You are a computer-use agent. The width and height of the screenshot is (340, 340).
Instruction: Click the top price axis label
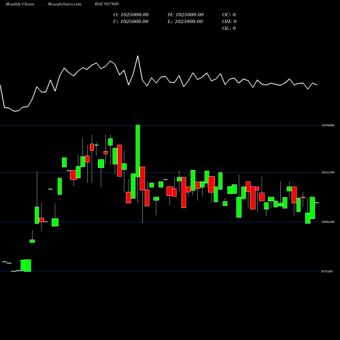pyautogui.click(x=328, y=125)
